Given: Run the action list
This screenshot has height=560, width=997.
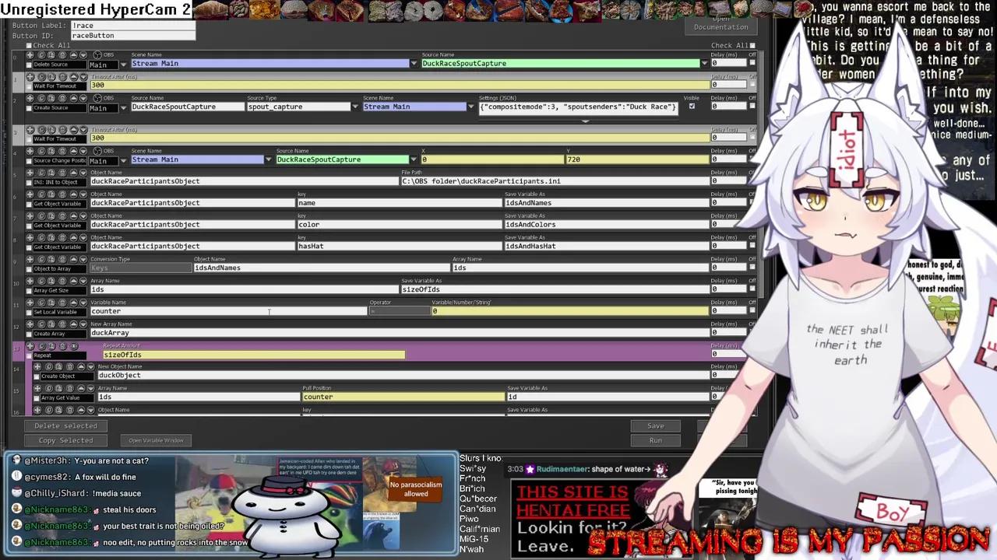Looking at the screenshot, I should [x=656, y=440].
